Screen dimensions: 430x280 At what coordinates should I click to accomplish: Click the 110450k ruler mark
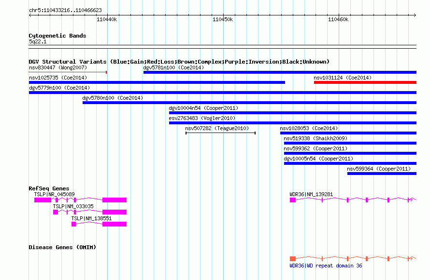223,19
